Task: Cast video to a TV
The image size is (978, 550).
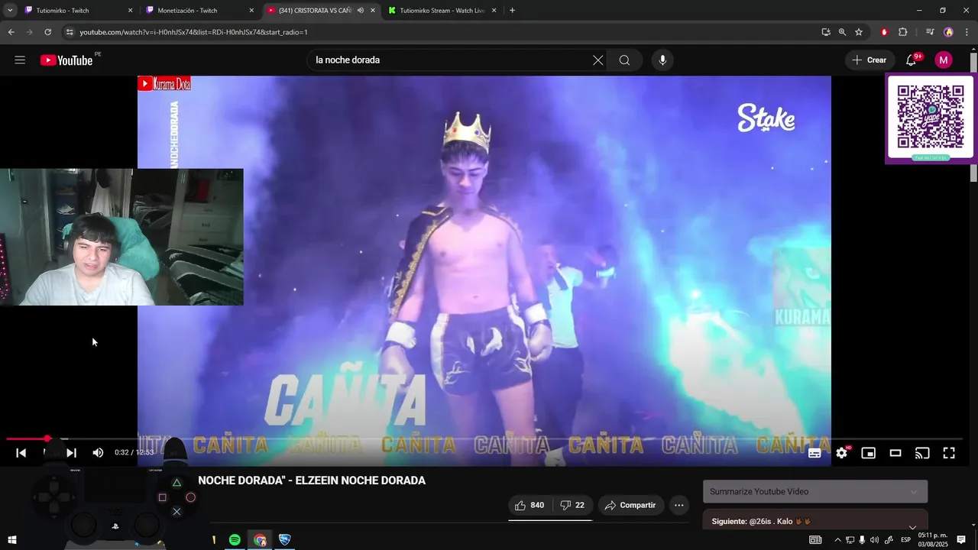Action: pyautogui.click(x=922, y=453)
